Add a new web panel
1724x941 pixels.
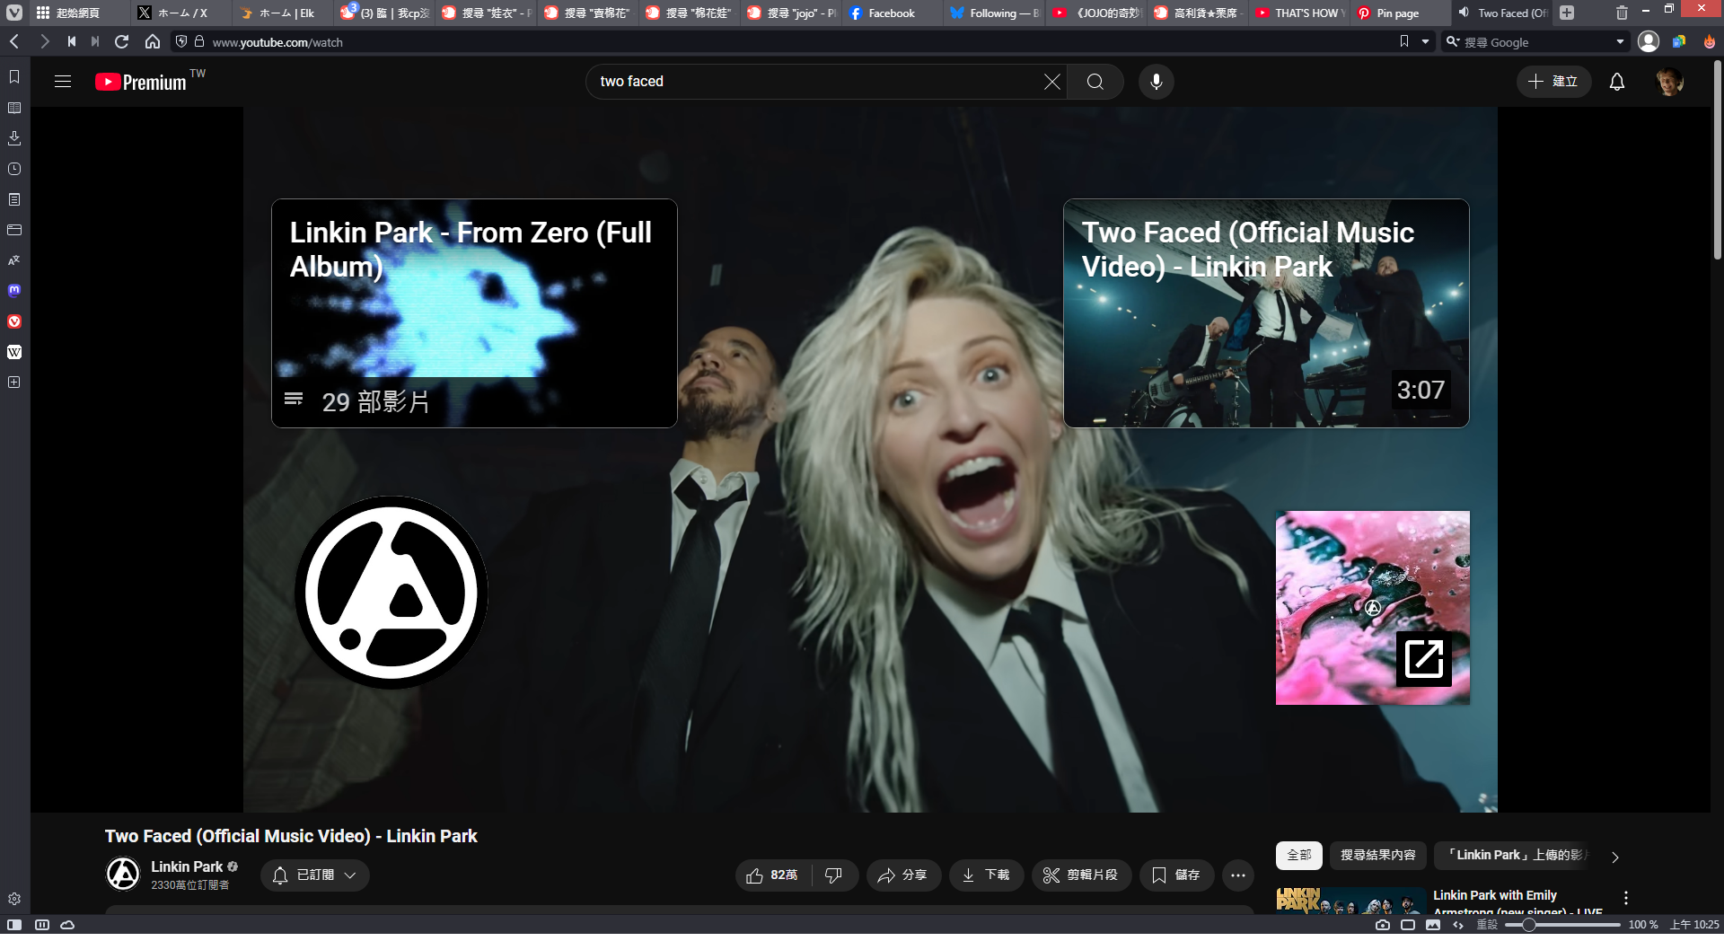(14, 383)
